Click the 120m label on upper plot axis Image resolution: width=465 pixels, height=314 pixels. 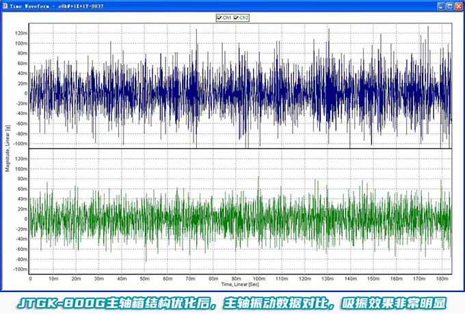pyautogui.click(x=20, y=33)
